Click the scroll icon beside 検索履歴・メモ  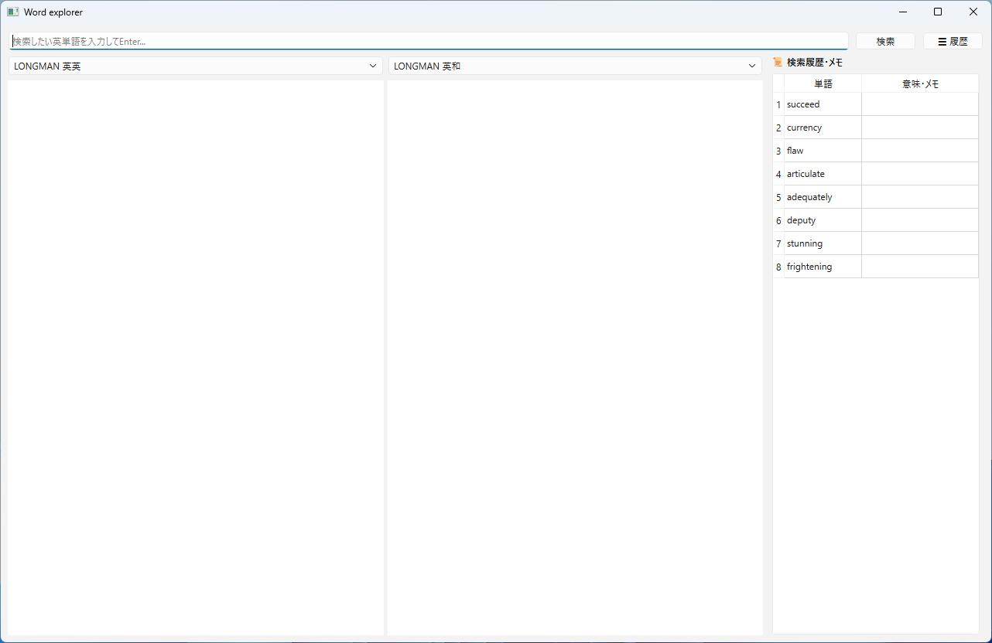point(778,62)
